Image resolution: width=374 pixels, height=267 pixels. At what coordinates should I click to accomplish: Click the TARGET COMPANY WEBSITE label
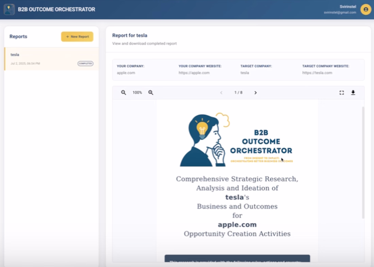click(x=326, y=66)
